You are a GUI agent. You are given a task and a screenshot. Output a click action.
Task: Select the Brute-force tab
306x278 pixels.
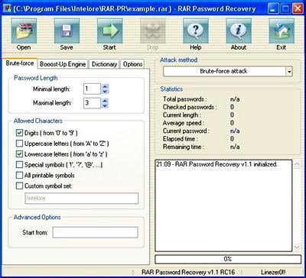20,63
